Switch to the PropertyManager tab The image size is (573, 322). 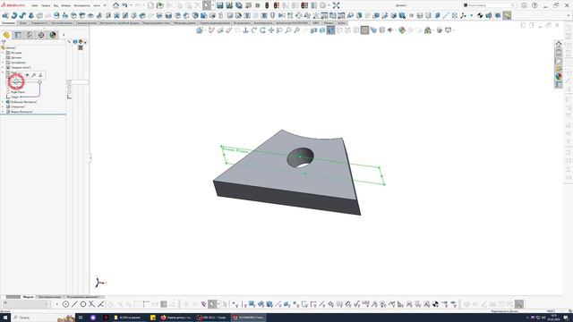[x=18, y=35]
